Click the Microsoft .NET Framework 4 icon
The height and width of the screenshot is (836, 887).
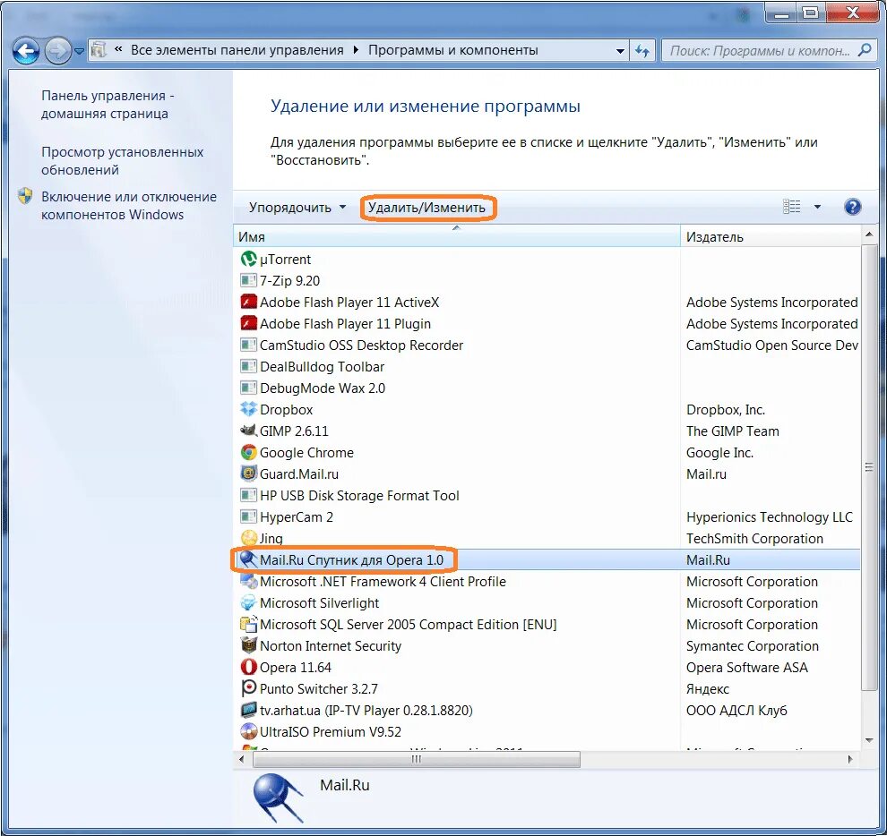coord(248,581)
